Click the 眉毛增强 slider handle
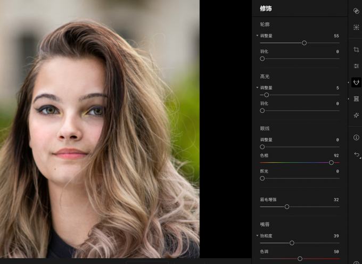Image resolution: width=362 pixels, height=264 pixels. point(287,207)
